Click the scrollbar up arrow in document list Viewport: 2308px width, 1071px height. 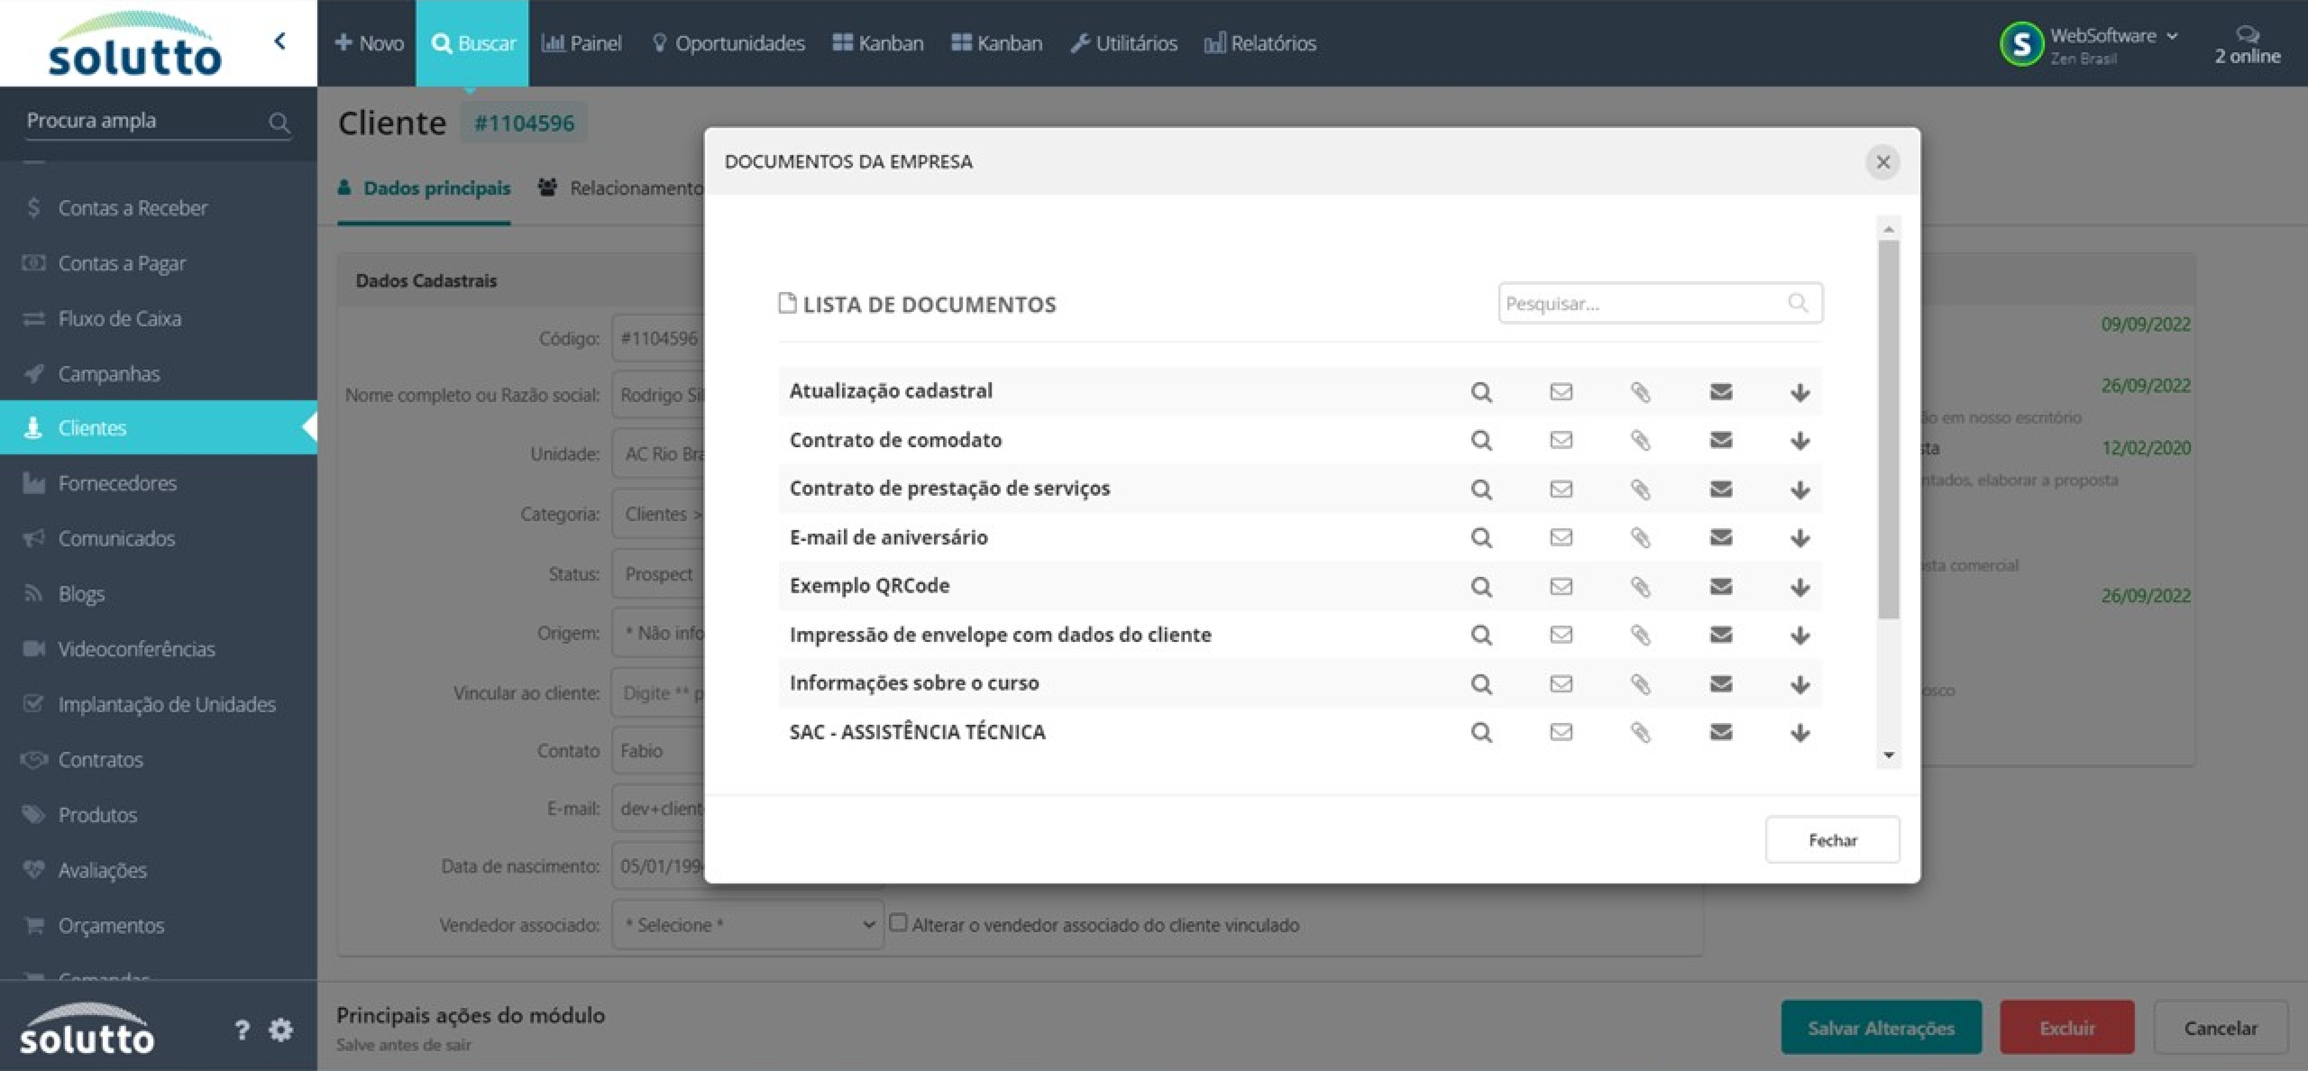click(1889, 229)
